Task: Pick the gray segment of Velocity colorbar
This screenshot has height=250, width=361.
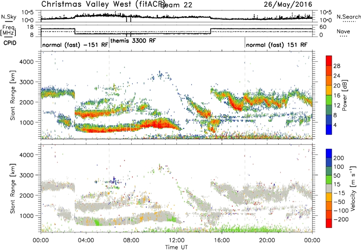Action: point(329,189)
